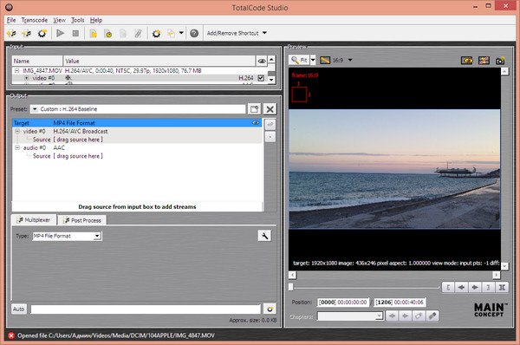The height and width of the screenshot is (345, 520).
Task: Click the minus remove button beside Output
Action: click(270, 137)
